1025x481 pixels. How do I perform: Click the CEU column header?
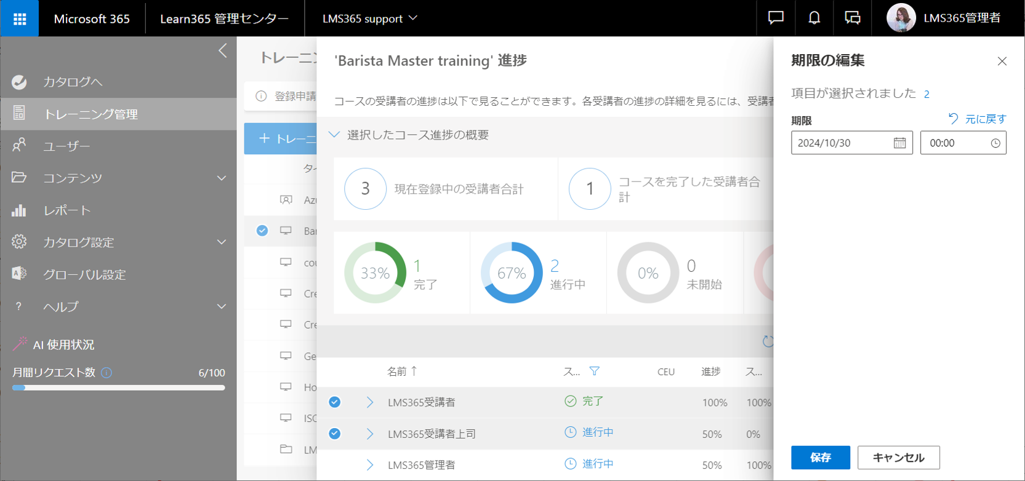pyautogui.click(x=666, y=372)
